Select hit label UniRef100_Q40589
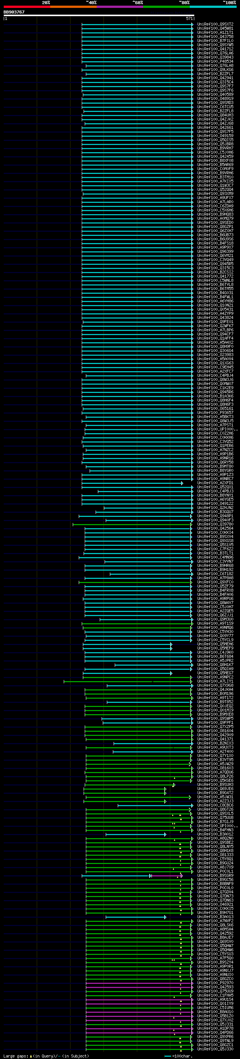 click(x=215, y=95)
